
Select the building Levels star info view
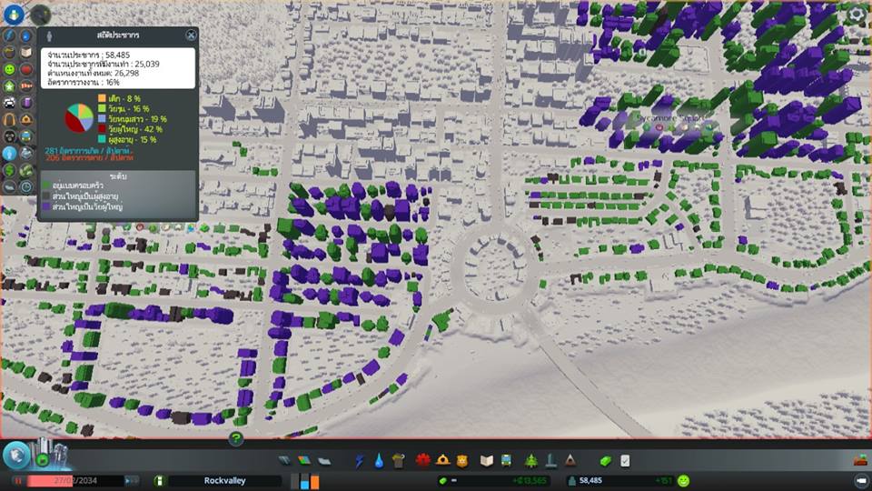pos(9,85)
